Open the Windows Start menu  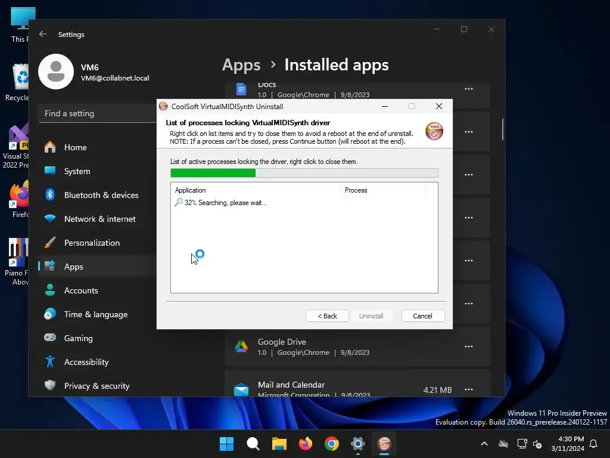point(226,444)
